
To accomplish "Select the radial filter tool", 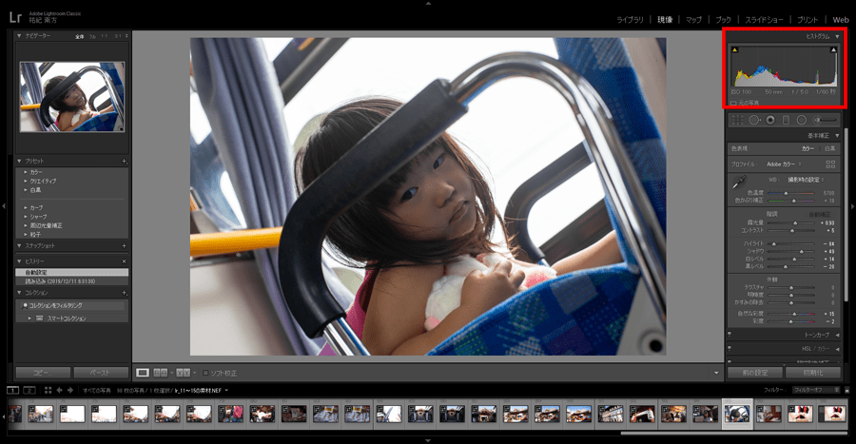I will coord(801,120).
